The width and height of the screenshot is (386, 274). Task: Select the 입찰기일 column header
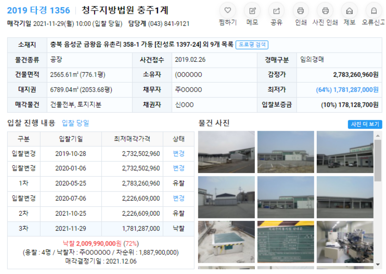tap(71, 139)
